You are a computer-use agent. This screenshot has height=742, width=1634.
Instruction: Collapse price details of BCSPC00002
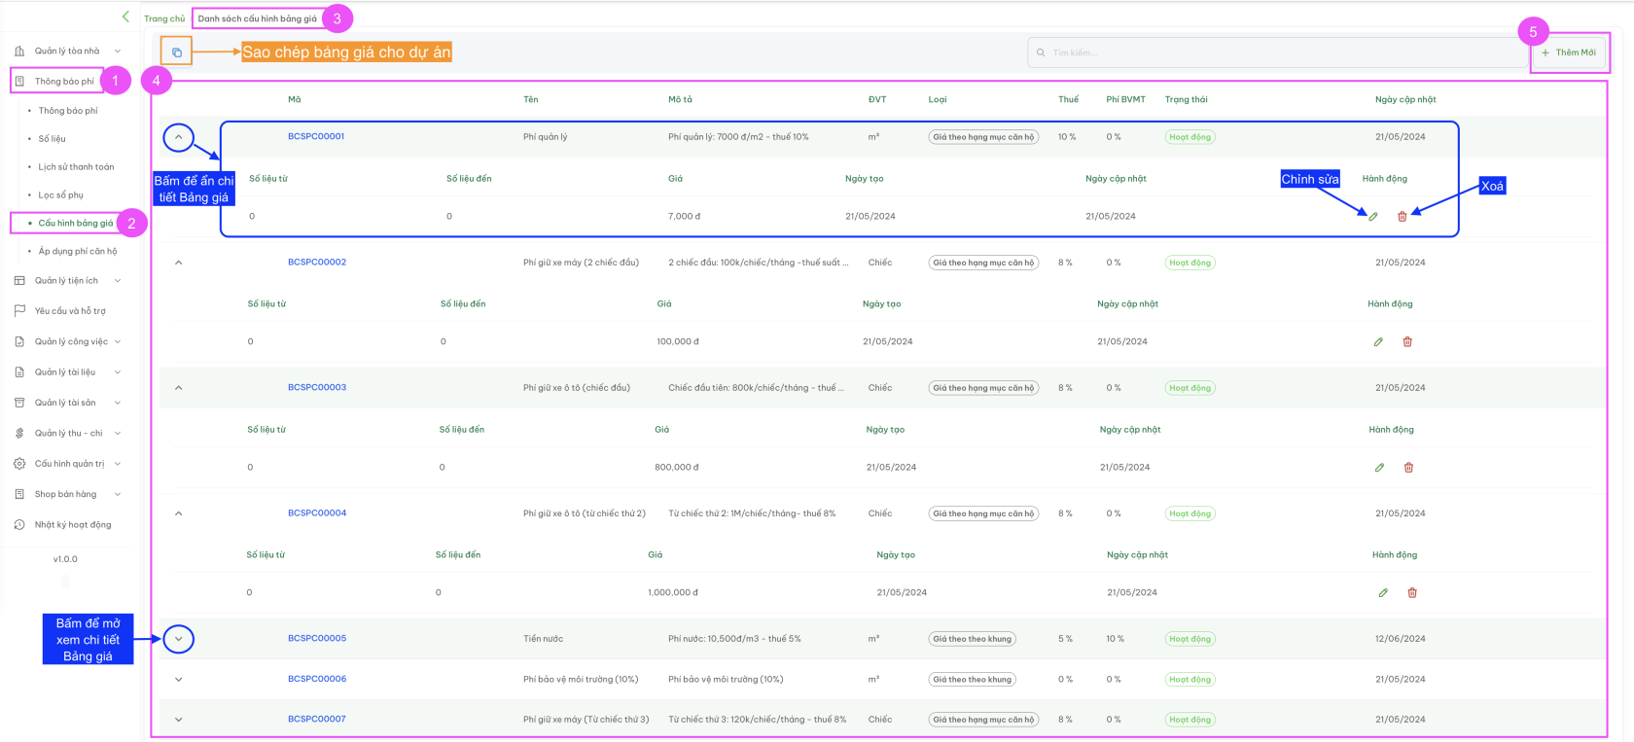179,263
